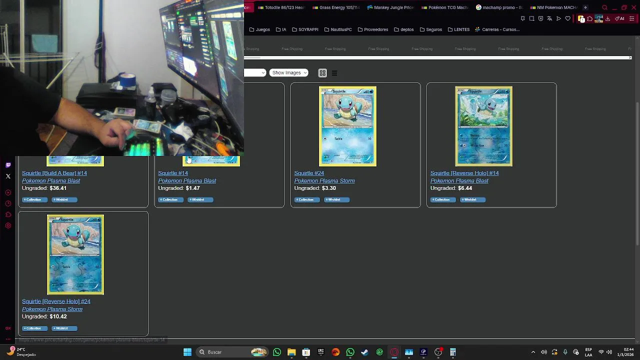Switch to the Grass Energy 105/114 tab

(336, 7)
